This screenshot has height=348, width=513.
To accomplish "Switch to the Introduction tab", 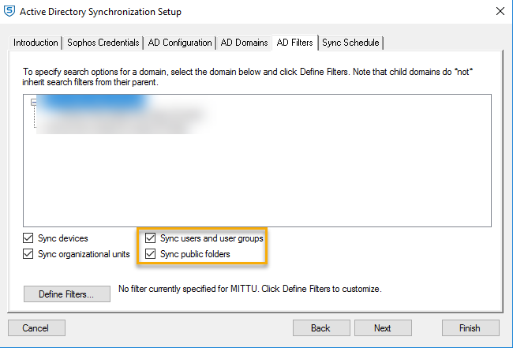I will (36, 43).
